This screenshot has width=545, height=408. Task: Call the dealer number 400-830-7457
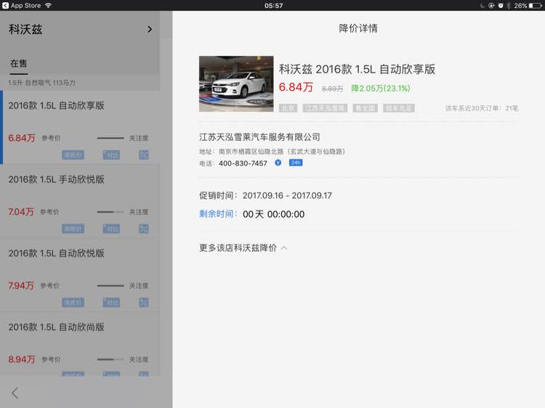coord(243,163)
